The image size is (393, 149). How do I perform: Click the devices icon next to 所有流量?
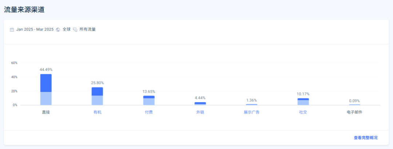tap(75, 29)
